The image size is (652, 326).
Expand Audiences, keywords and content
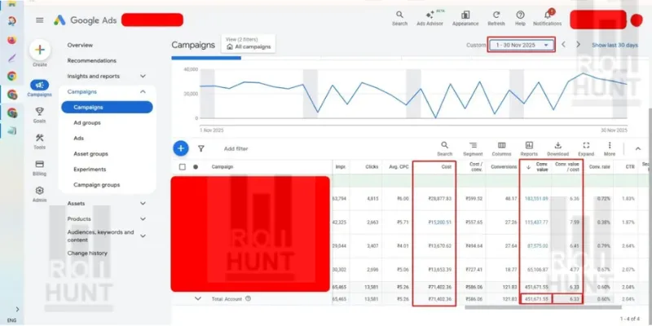click(143, 236)
